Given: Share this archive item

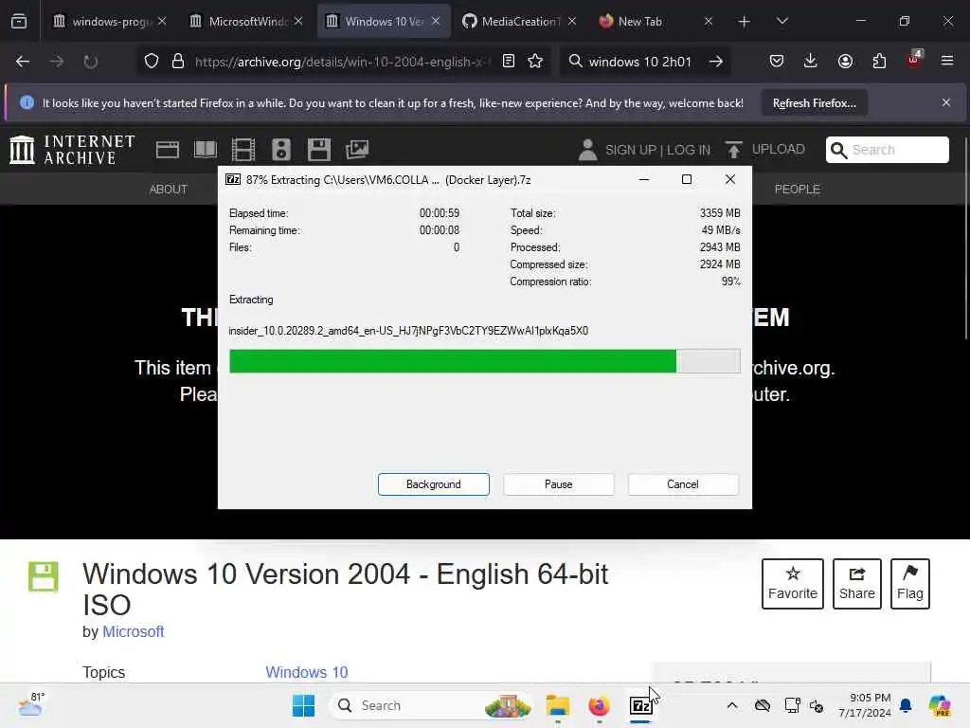Looking at the screenshot, I should (856, 584).
